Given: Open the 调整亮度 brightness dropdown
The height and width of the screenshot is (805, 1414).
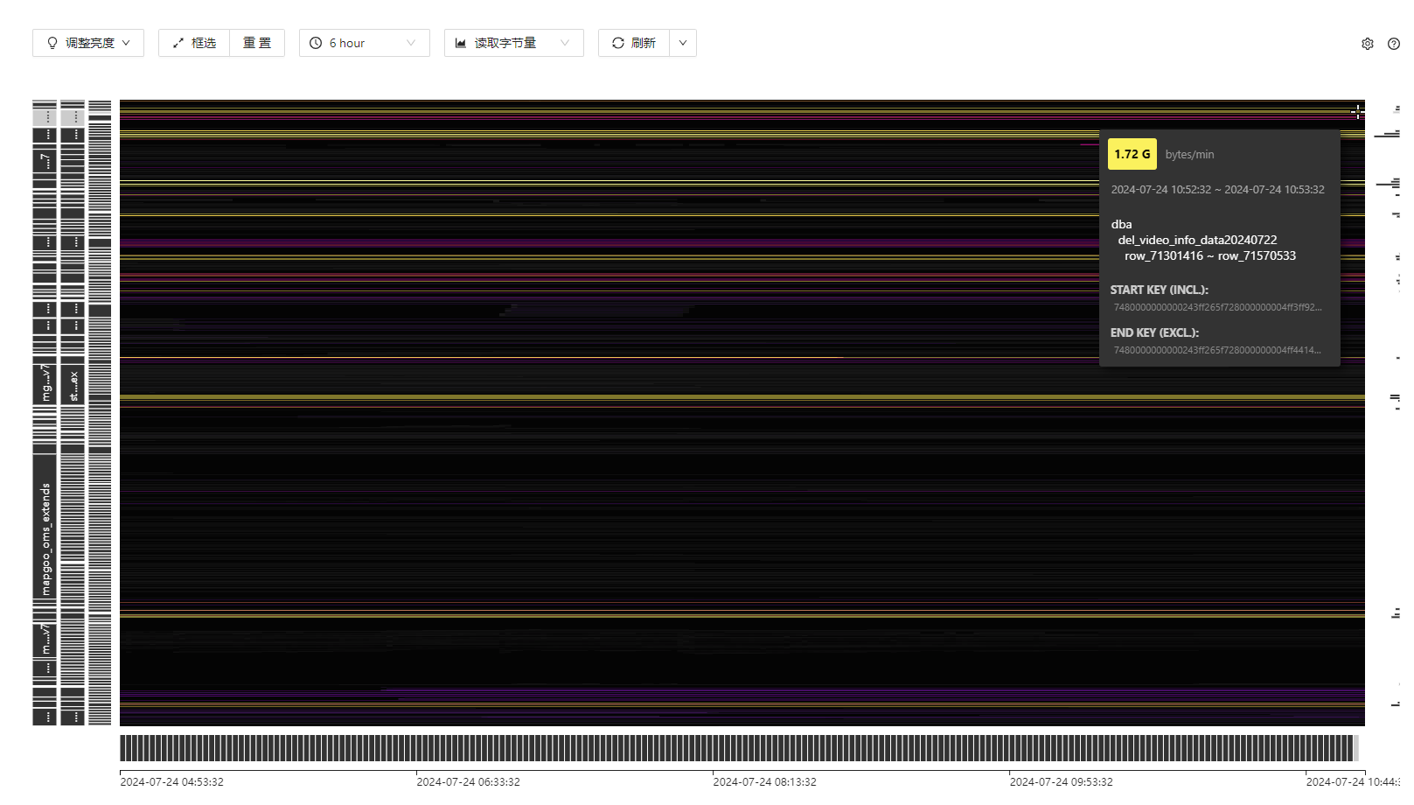Looking at the screenshot, I should click(88, 43).
